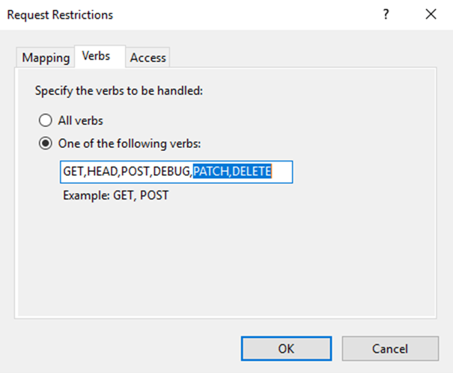Click the Cancel button

pos(390,348)
